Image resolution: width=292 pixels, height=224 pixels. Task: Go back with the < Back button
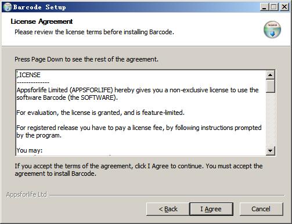click(168, 209)
